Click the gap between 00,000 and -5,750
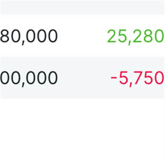 (82, 78)
